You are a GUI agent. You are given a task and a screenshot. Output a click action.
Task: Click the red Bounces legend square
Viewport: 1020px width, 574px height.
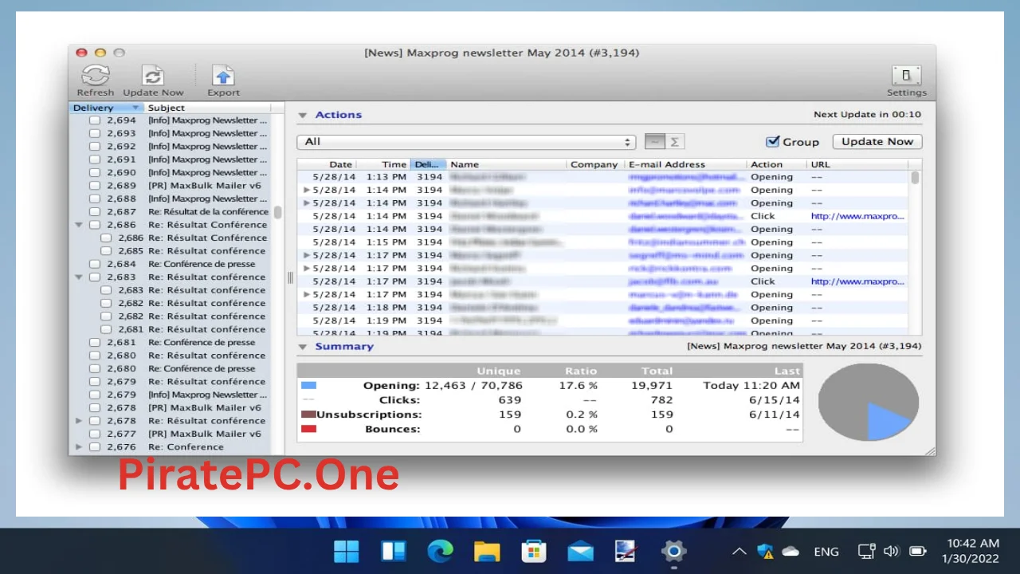pos(308,429)
